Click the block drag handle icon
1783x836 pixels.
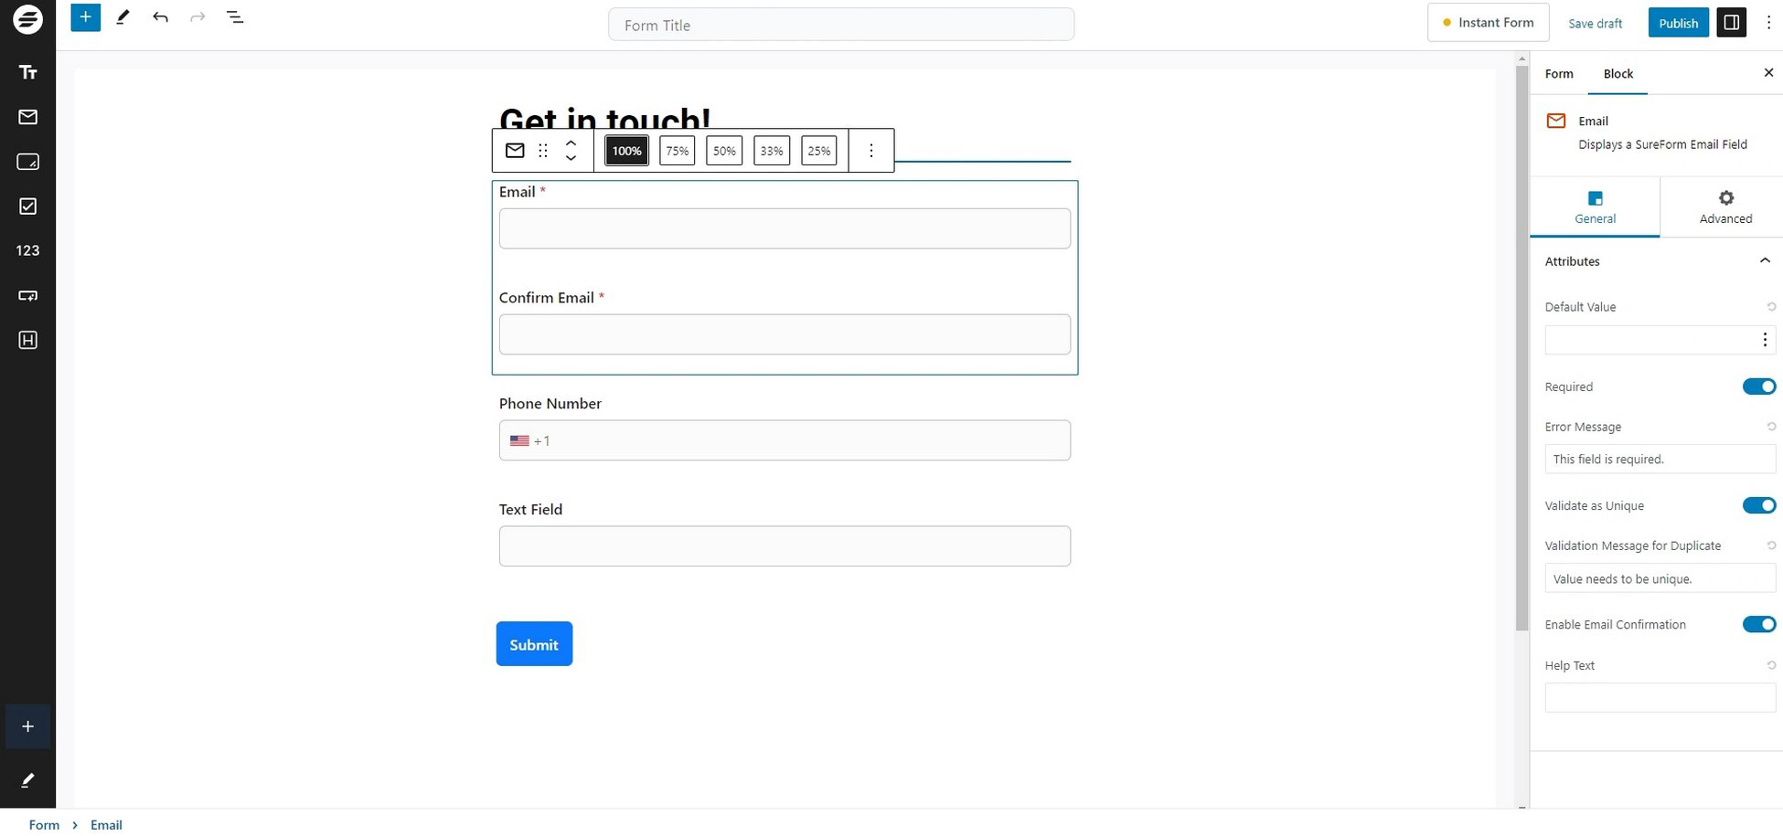tap(543, 151)
